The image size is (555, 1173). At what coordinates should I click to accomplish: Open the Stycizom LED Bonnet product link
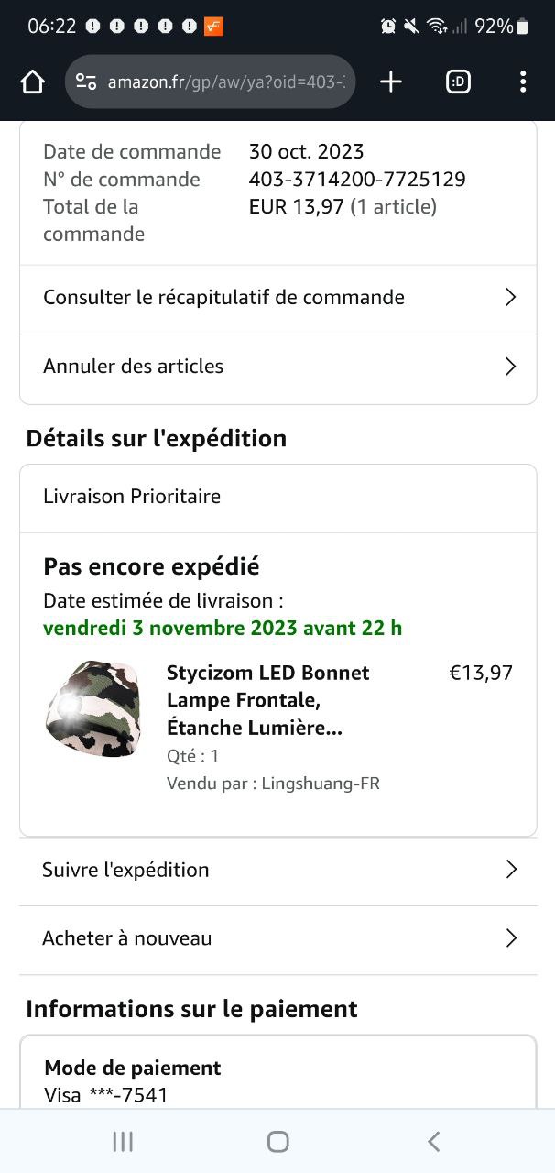[267, 700]
